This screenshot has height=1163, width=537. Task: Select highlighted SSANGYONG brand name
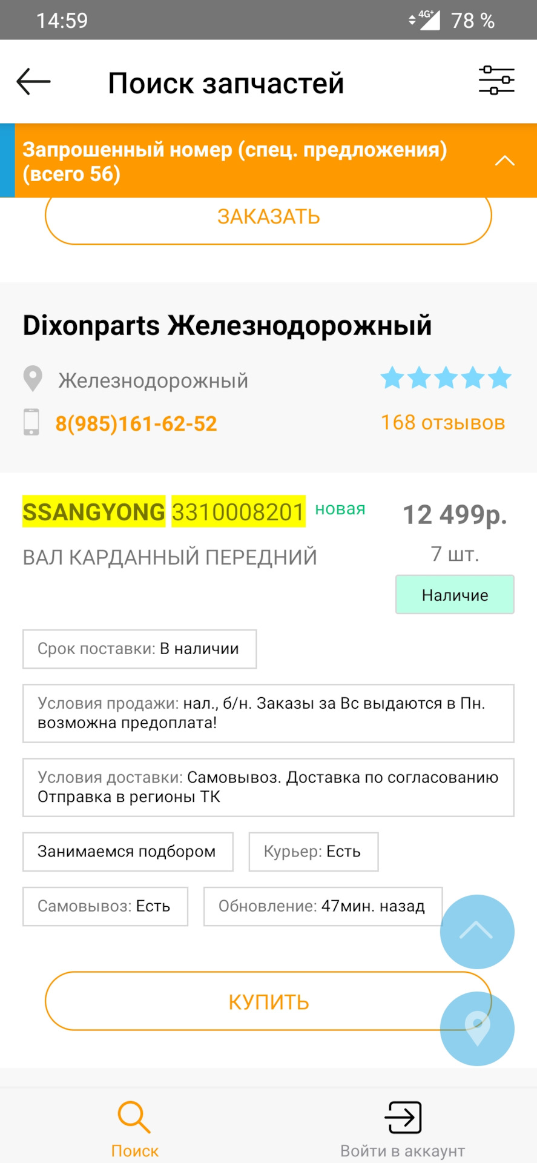(94, 512)
